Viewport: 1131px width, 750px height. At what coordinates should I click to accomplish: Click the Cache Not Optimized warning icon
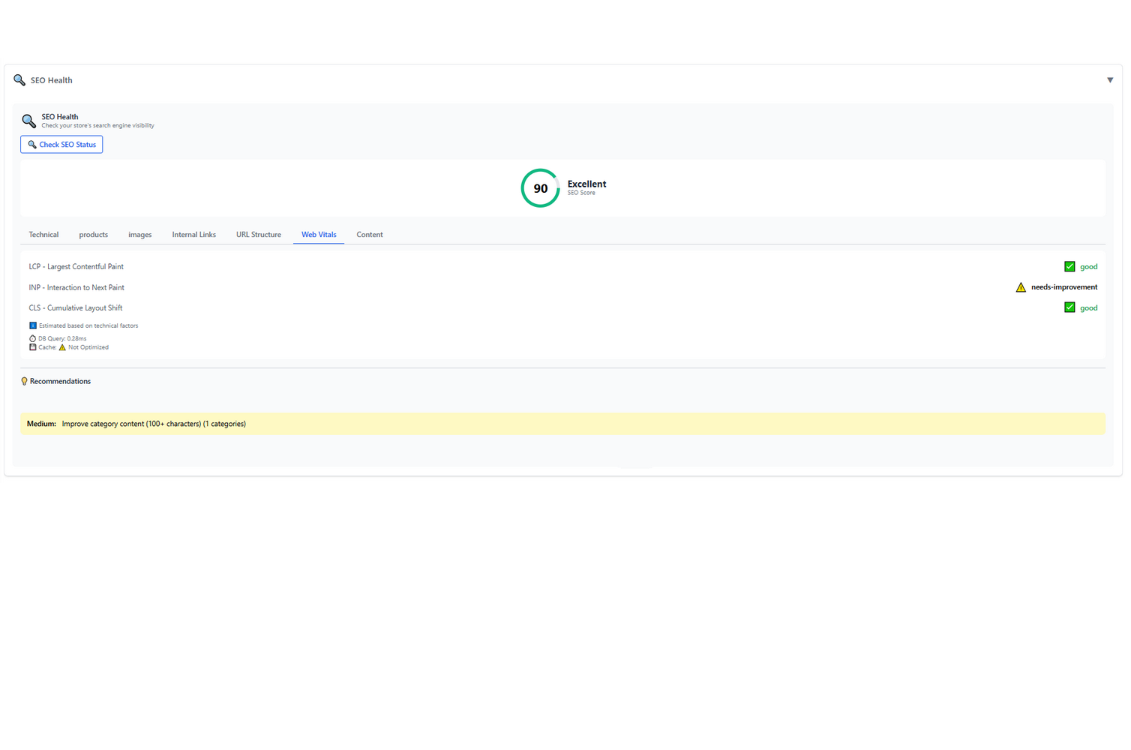click(62, 347)
